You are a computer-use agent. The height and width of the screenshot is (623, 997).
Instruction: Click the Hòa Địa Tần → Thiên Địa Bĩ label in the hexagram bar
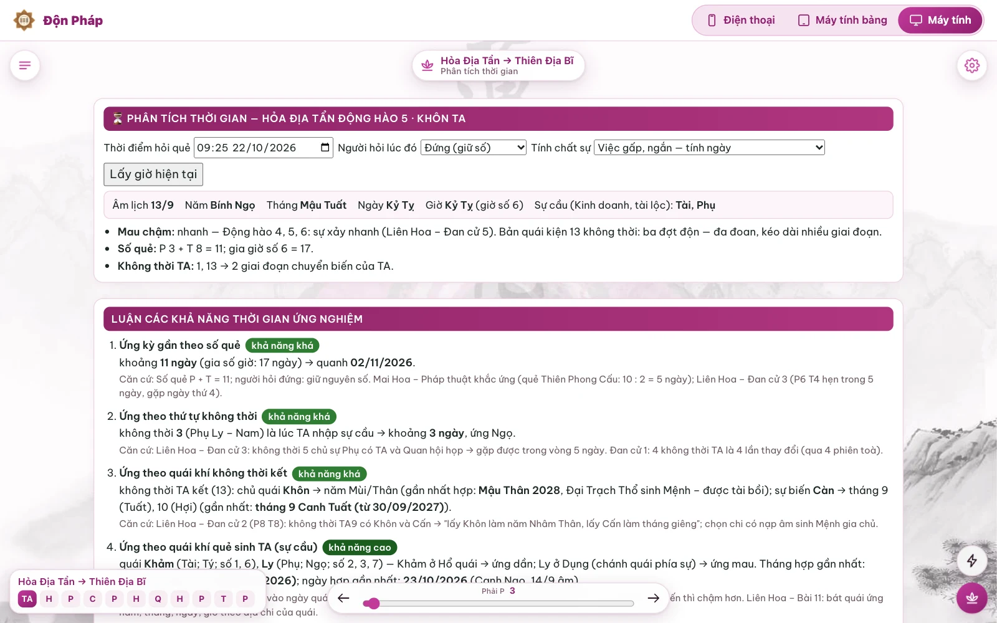(82, 581)
